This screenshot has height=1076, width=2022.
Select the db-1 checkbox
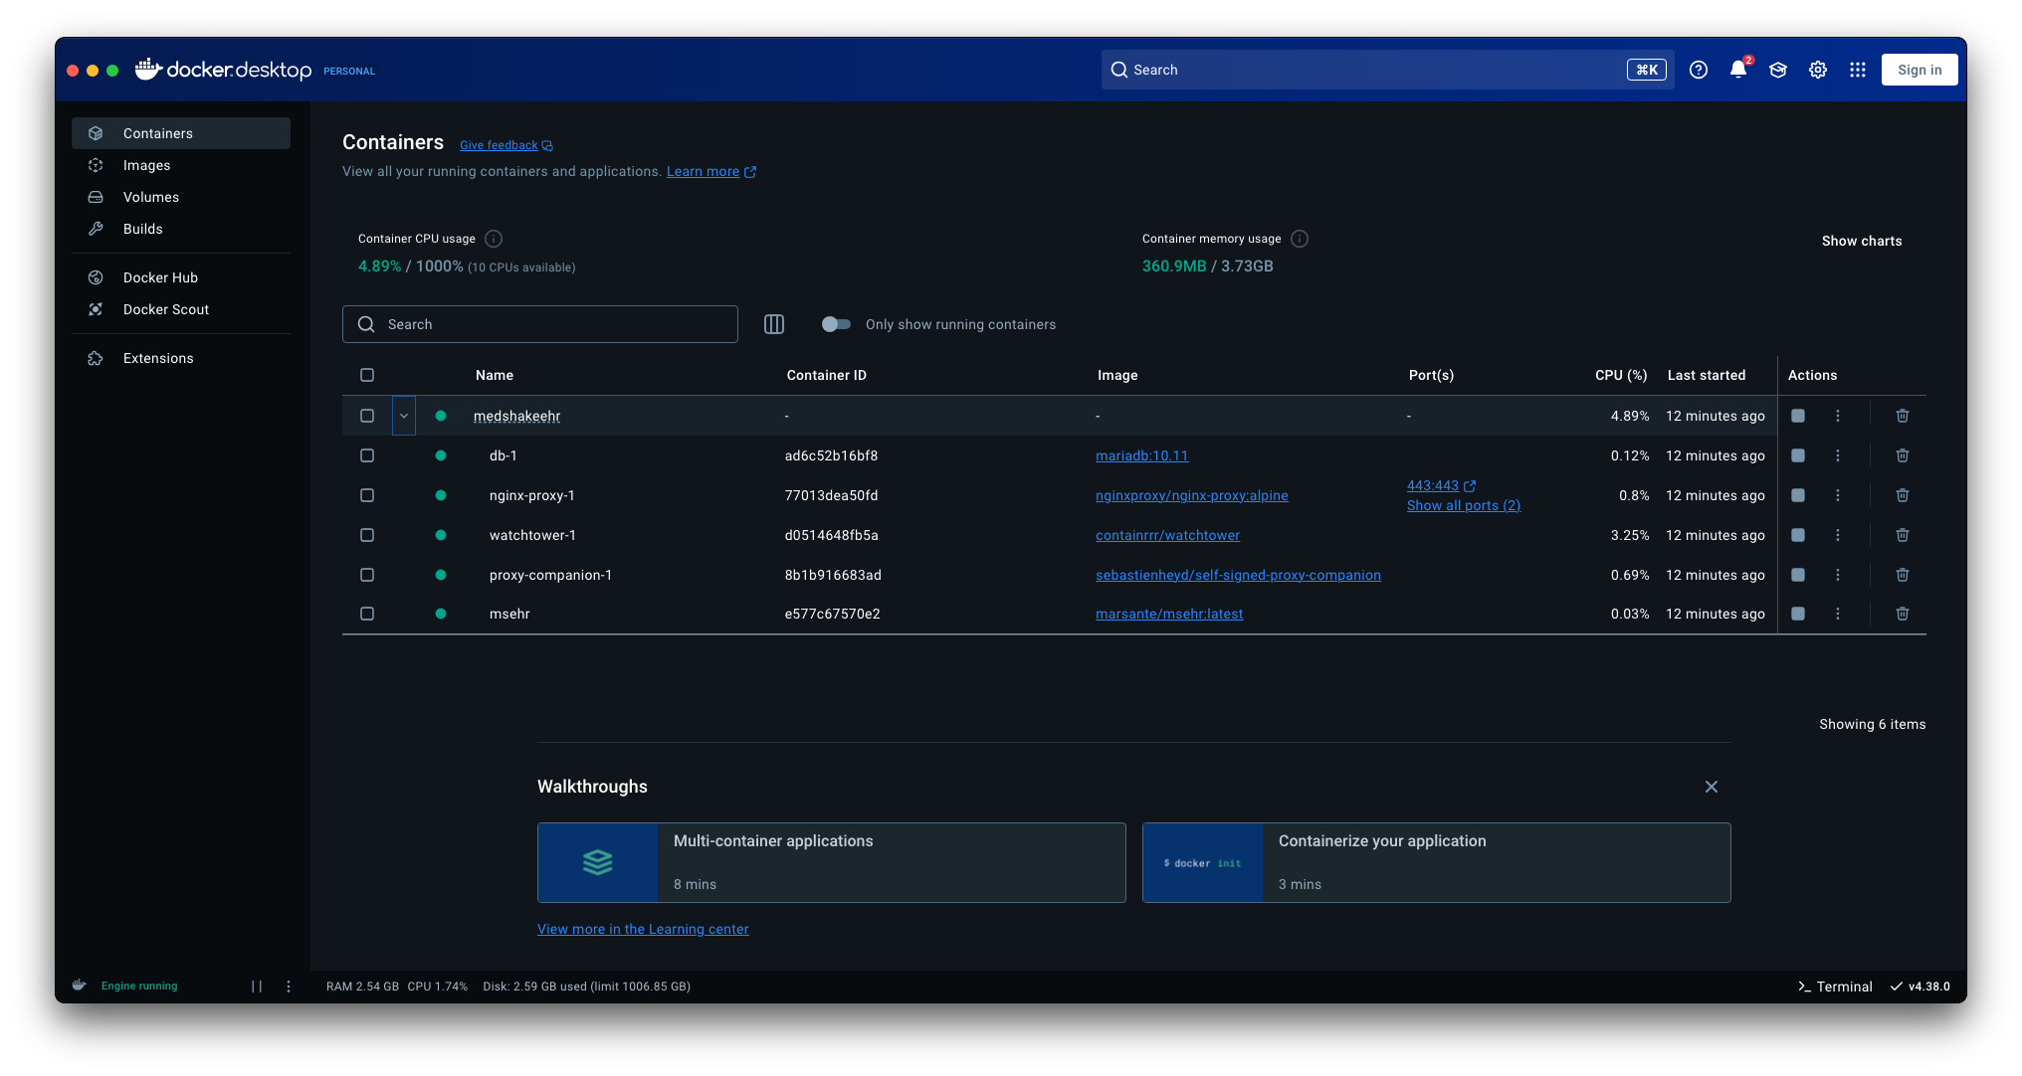pyautogui.click(x=367, y=455)
